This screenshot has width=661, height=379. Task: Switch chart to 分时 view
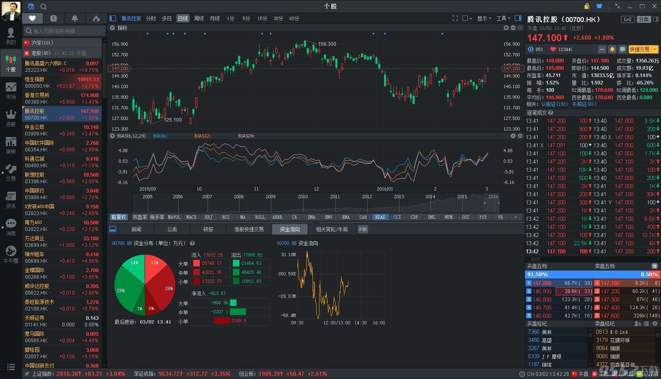click(x=151, y=18)
